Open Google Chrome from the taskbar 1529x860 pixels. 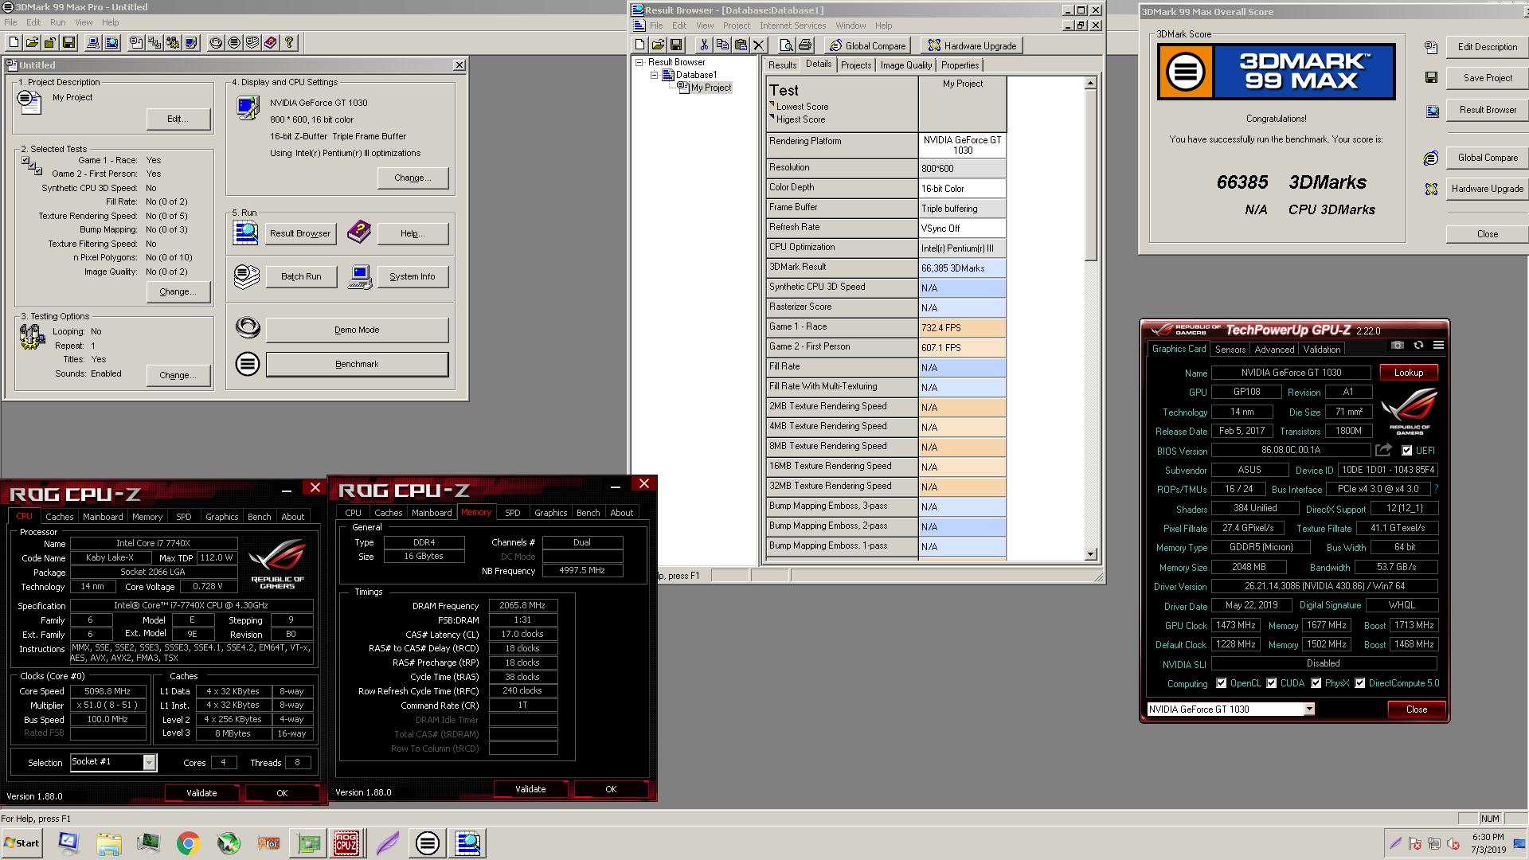[x=189, y=843]
